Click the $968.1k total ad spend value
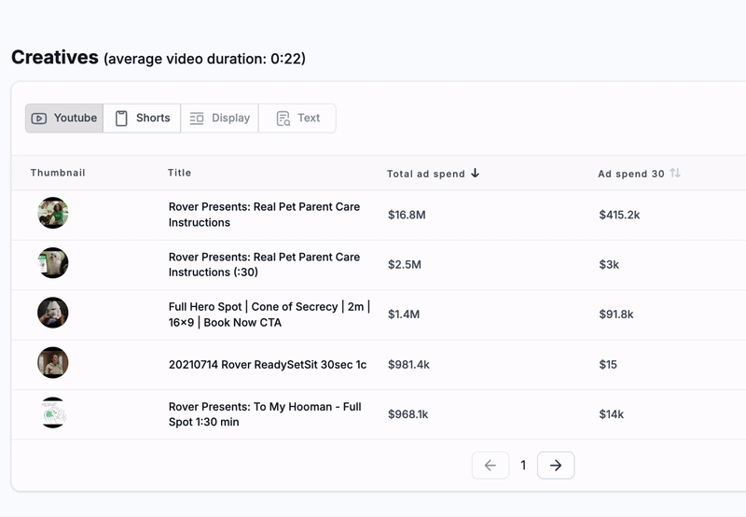 [x=408, y=414]
